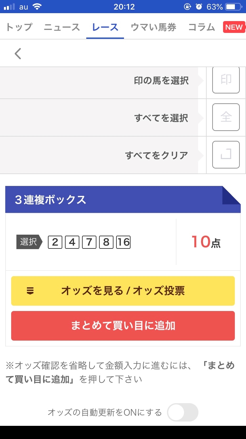Switch to the ニュース tab
Screen dimensions: 246x439
(x=62, y=27)
